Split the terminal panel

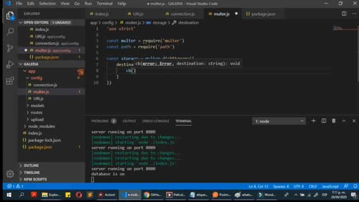[x=324, y=121]
